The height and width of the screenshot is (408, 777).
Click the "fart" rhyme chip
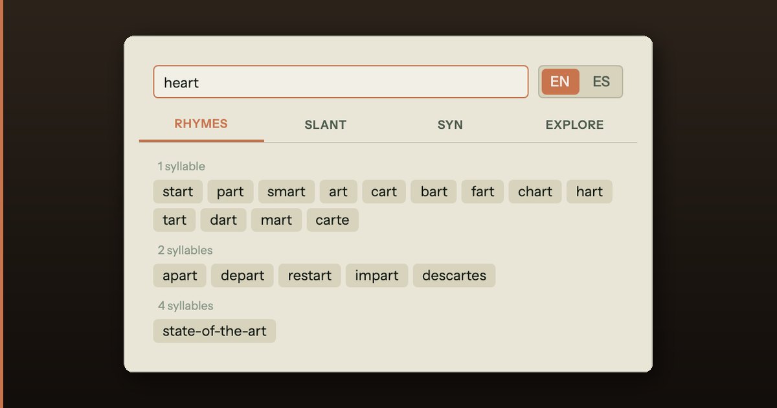[482, 192]
